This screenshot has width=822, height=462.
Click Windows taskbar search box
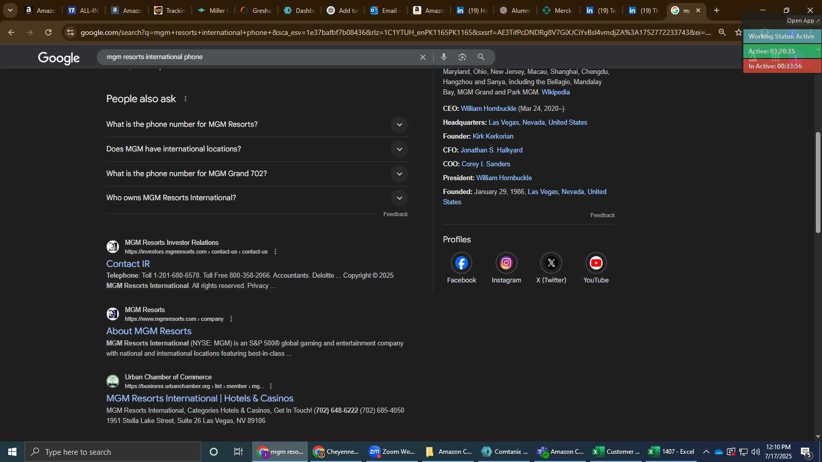coord(113,452)
